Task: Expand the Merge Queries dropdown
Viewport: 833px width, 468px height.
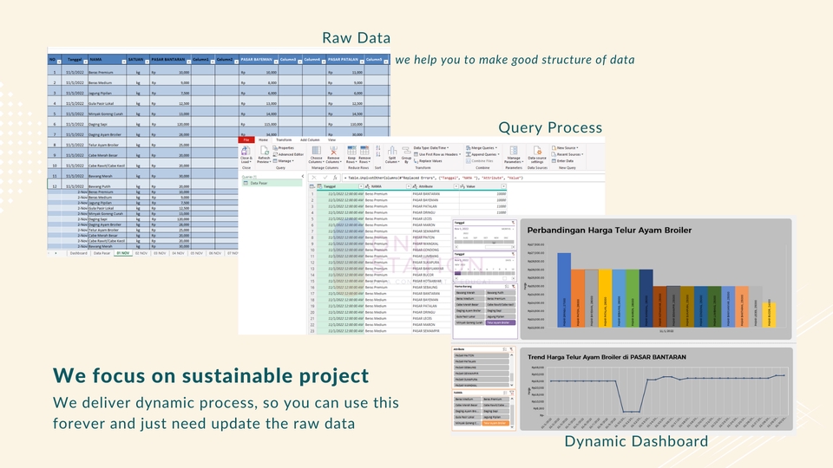Action: 496,148
